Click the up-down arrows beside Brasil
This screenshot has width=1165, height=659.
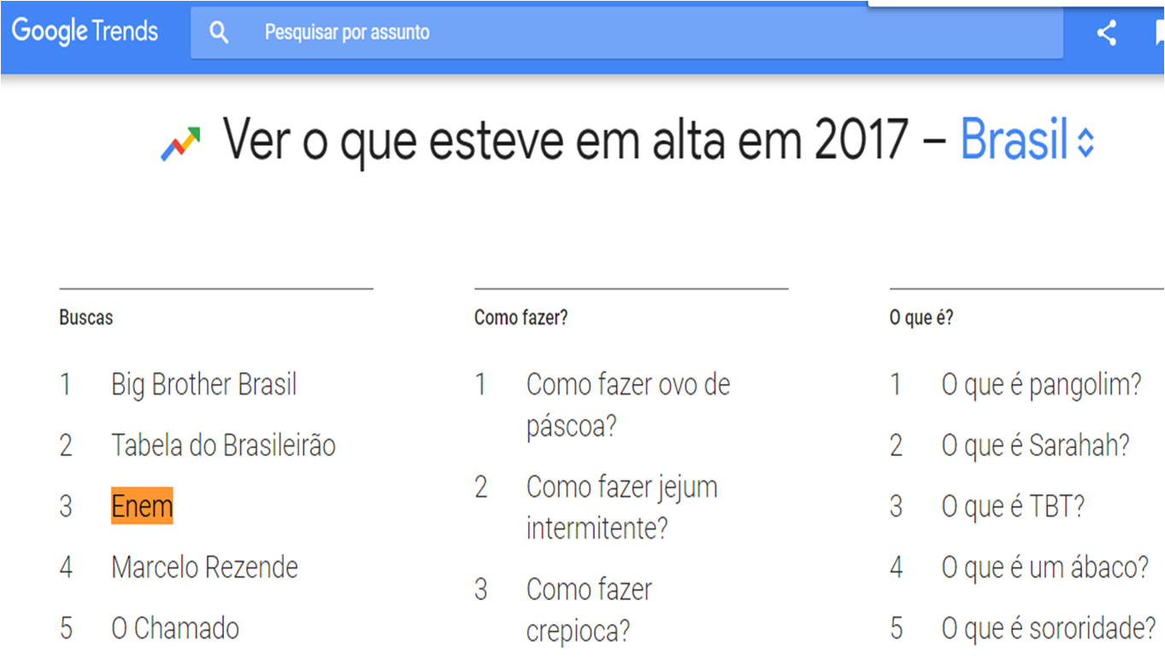(1086, 143)
